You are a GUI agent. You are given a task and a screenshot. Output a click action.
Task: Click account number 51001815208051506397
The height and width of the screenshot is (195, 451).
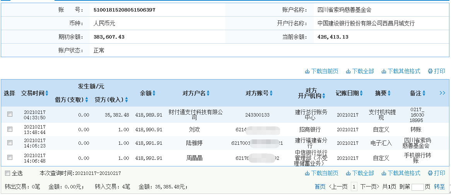(x=125, y=10)
